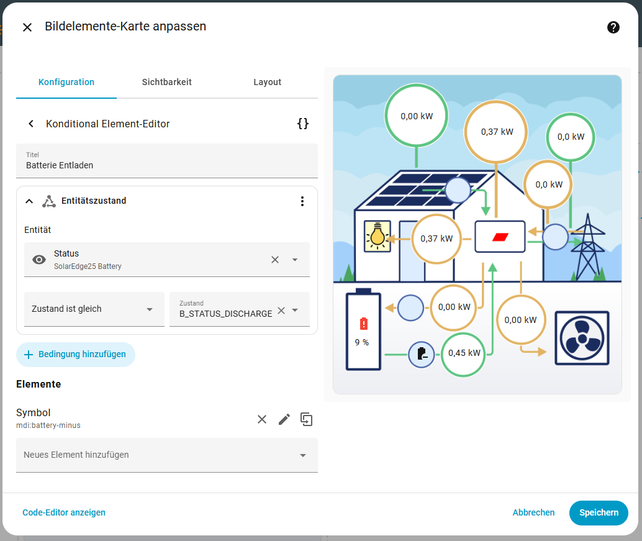Remove the Symbol battery-minus element
This screenshot has height=541, width=642.
pos(262,419)
